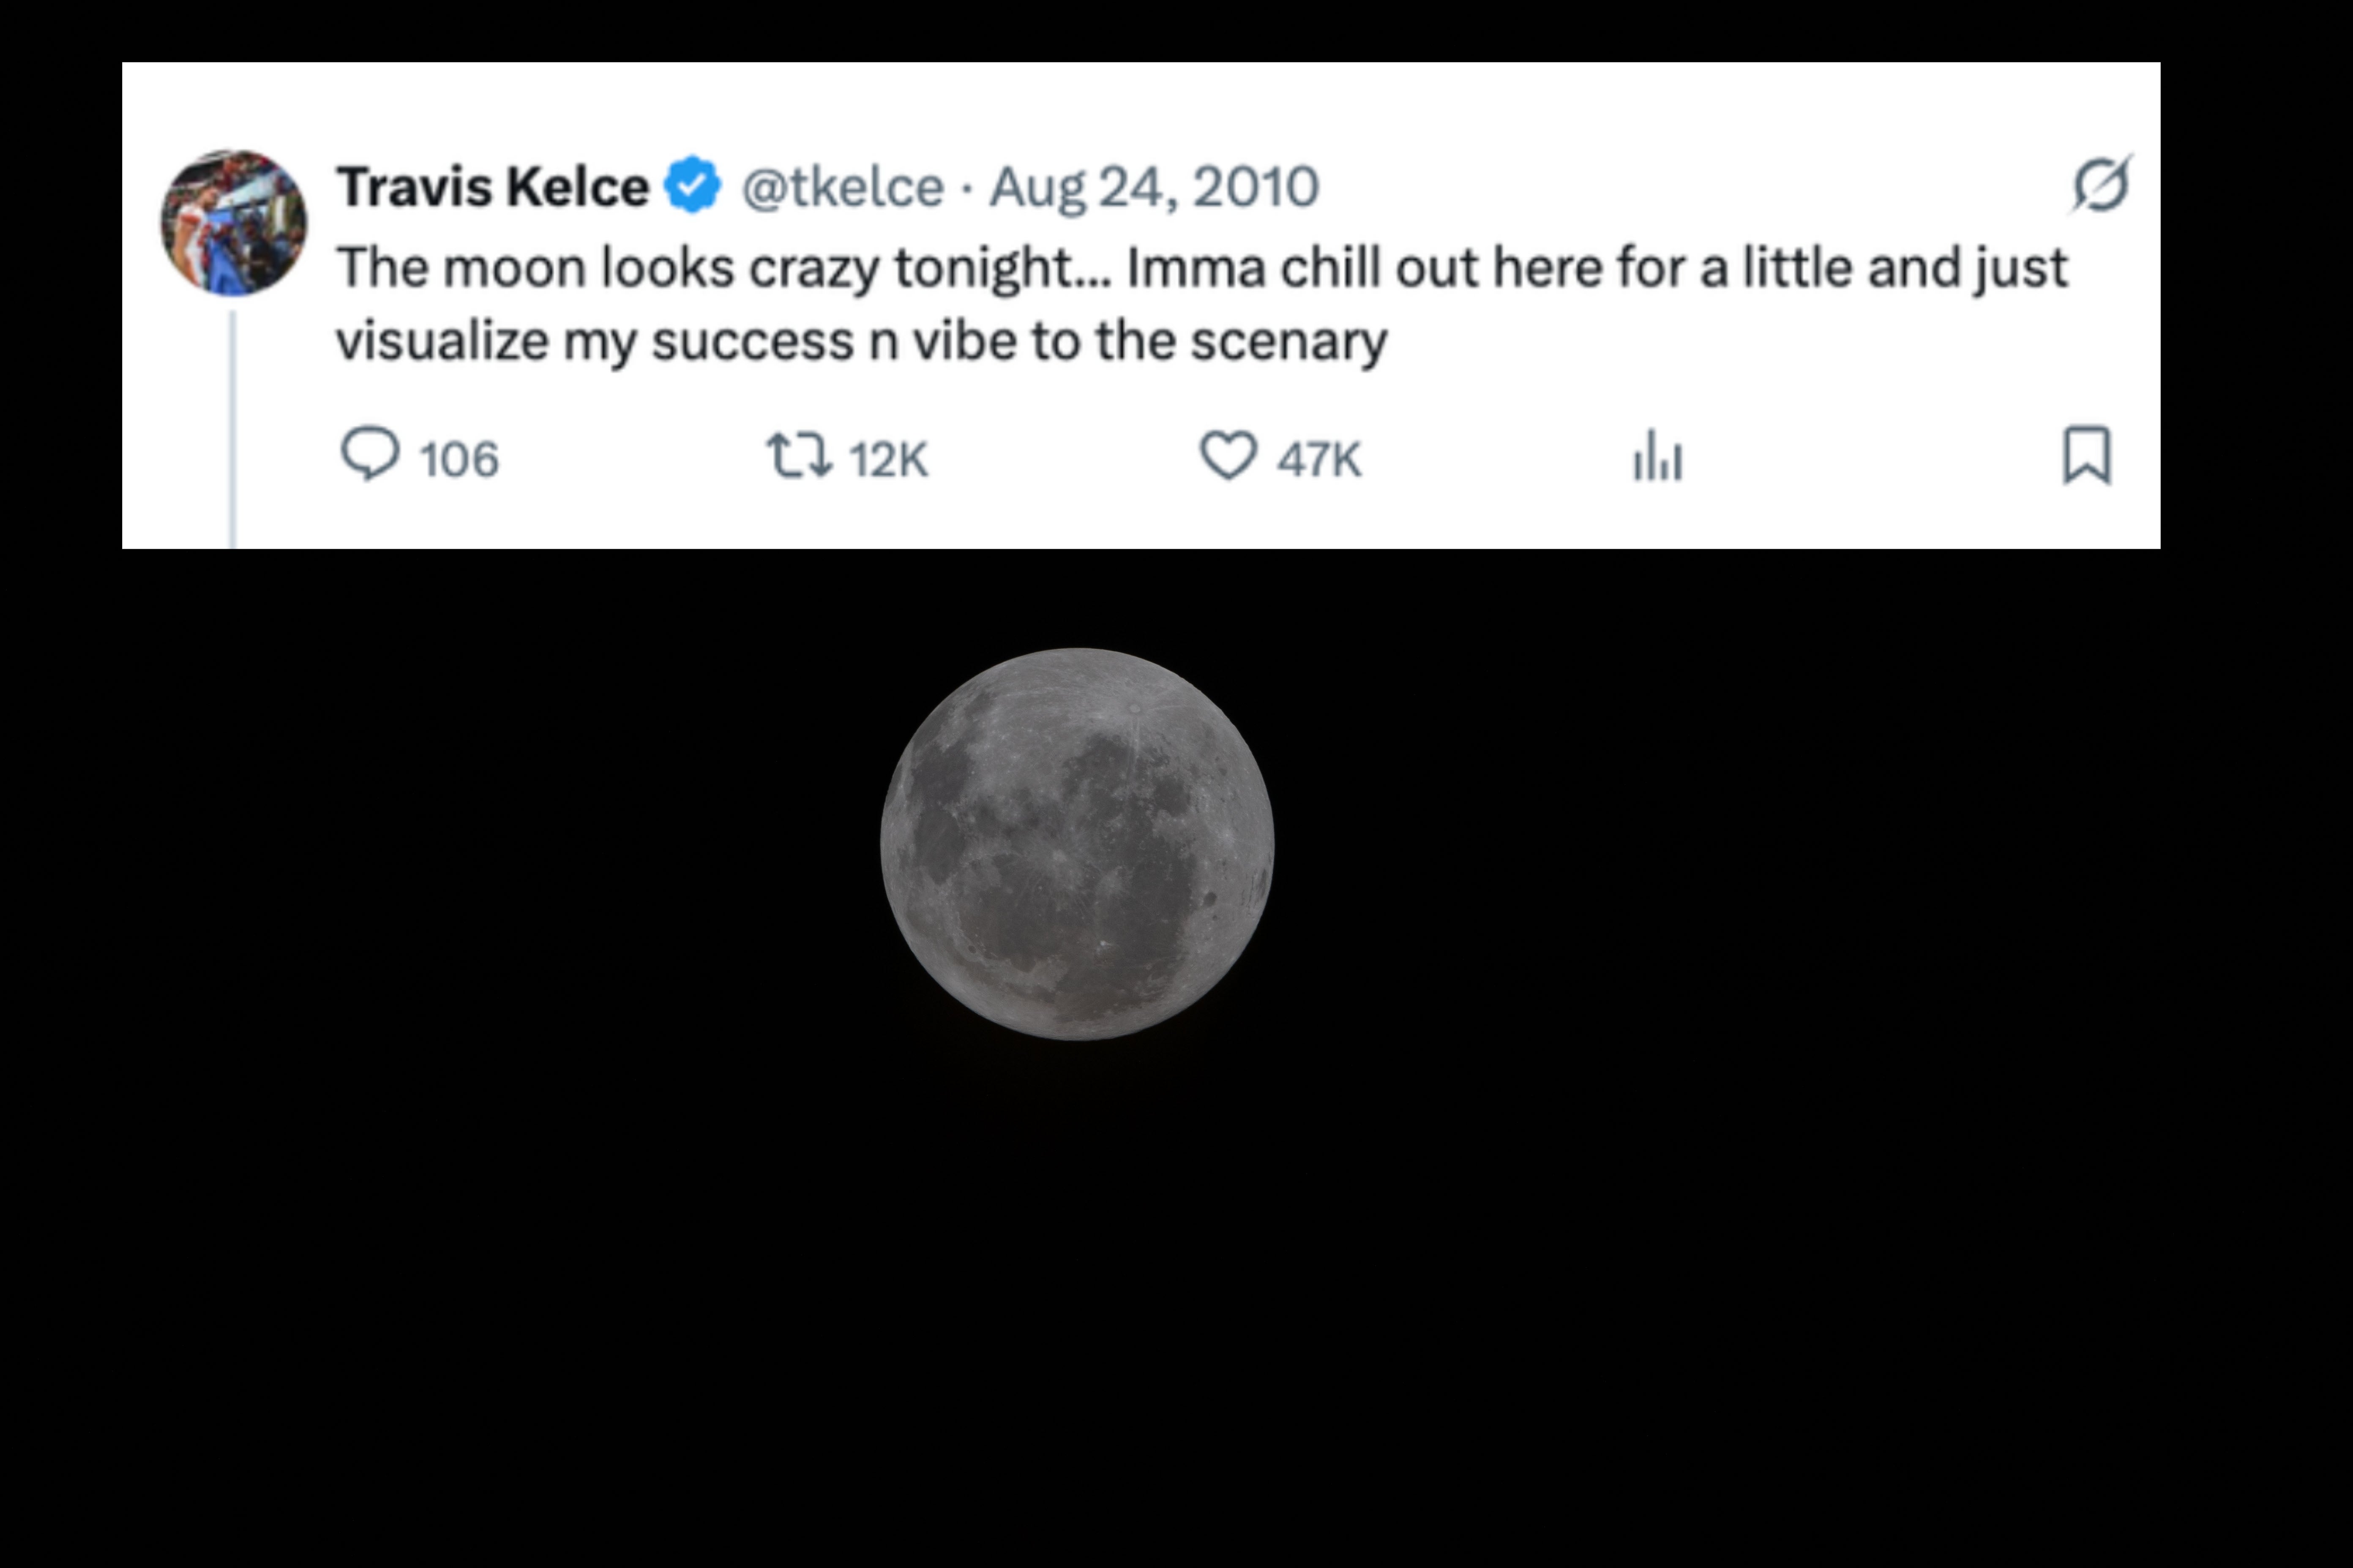Click the blue verified checkmark badge
Image resolution: width=2353 pixels, height=1568 pixels.
click(x=692, y=185)
